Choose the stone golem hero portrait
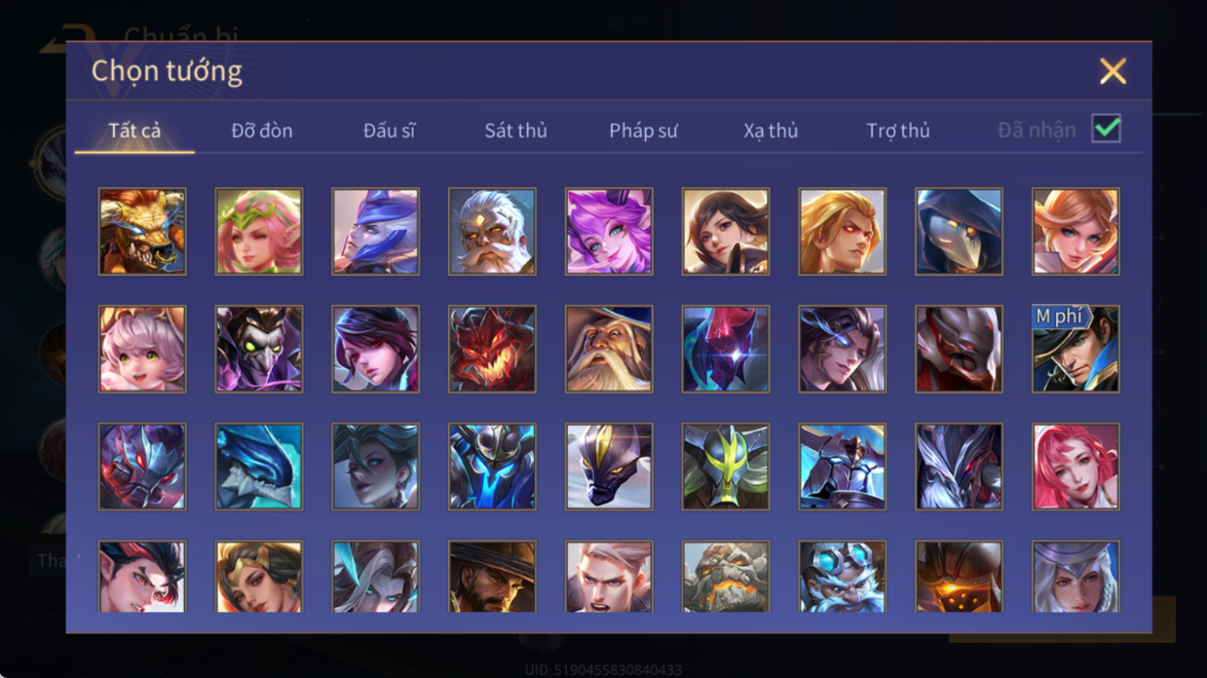1207x678 pixels. [726, 577]
